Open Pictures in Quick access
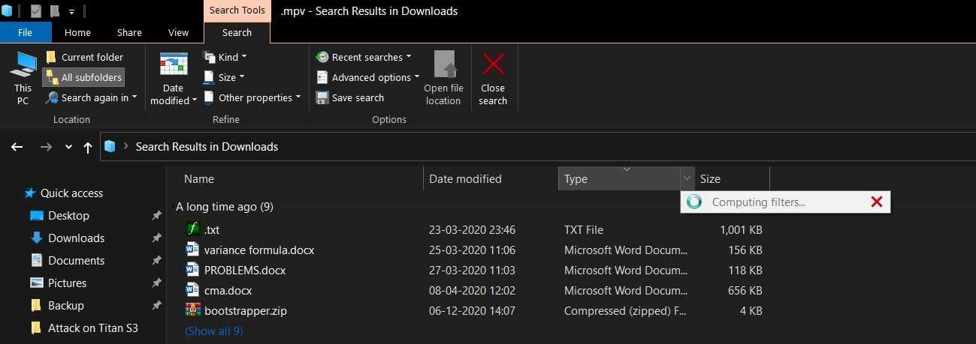 67,283
